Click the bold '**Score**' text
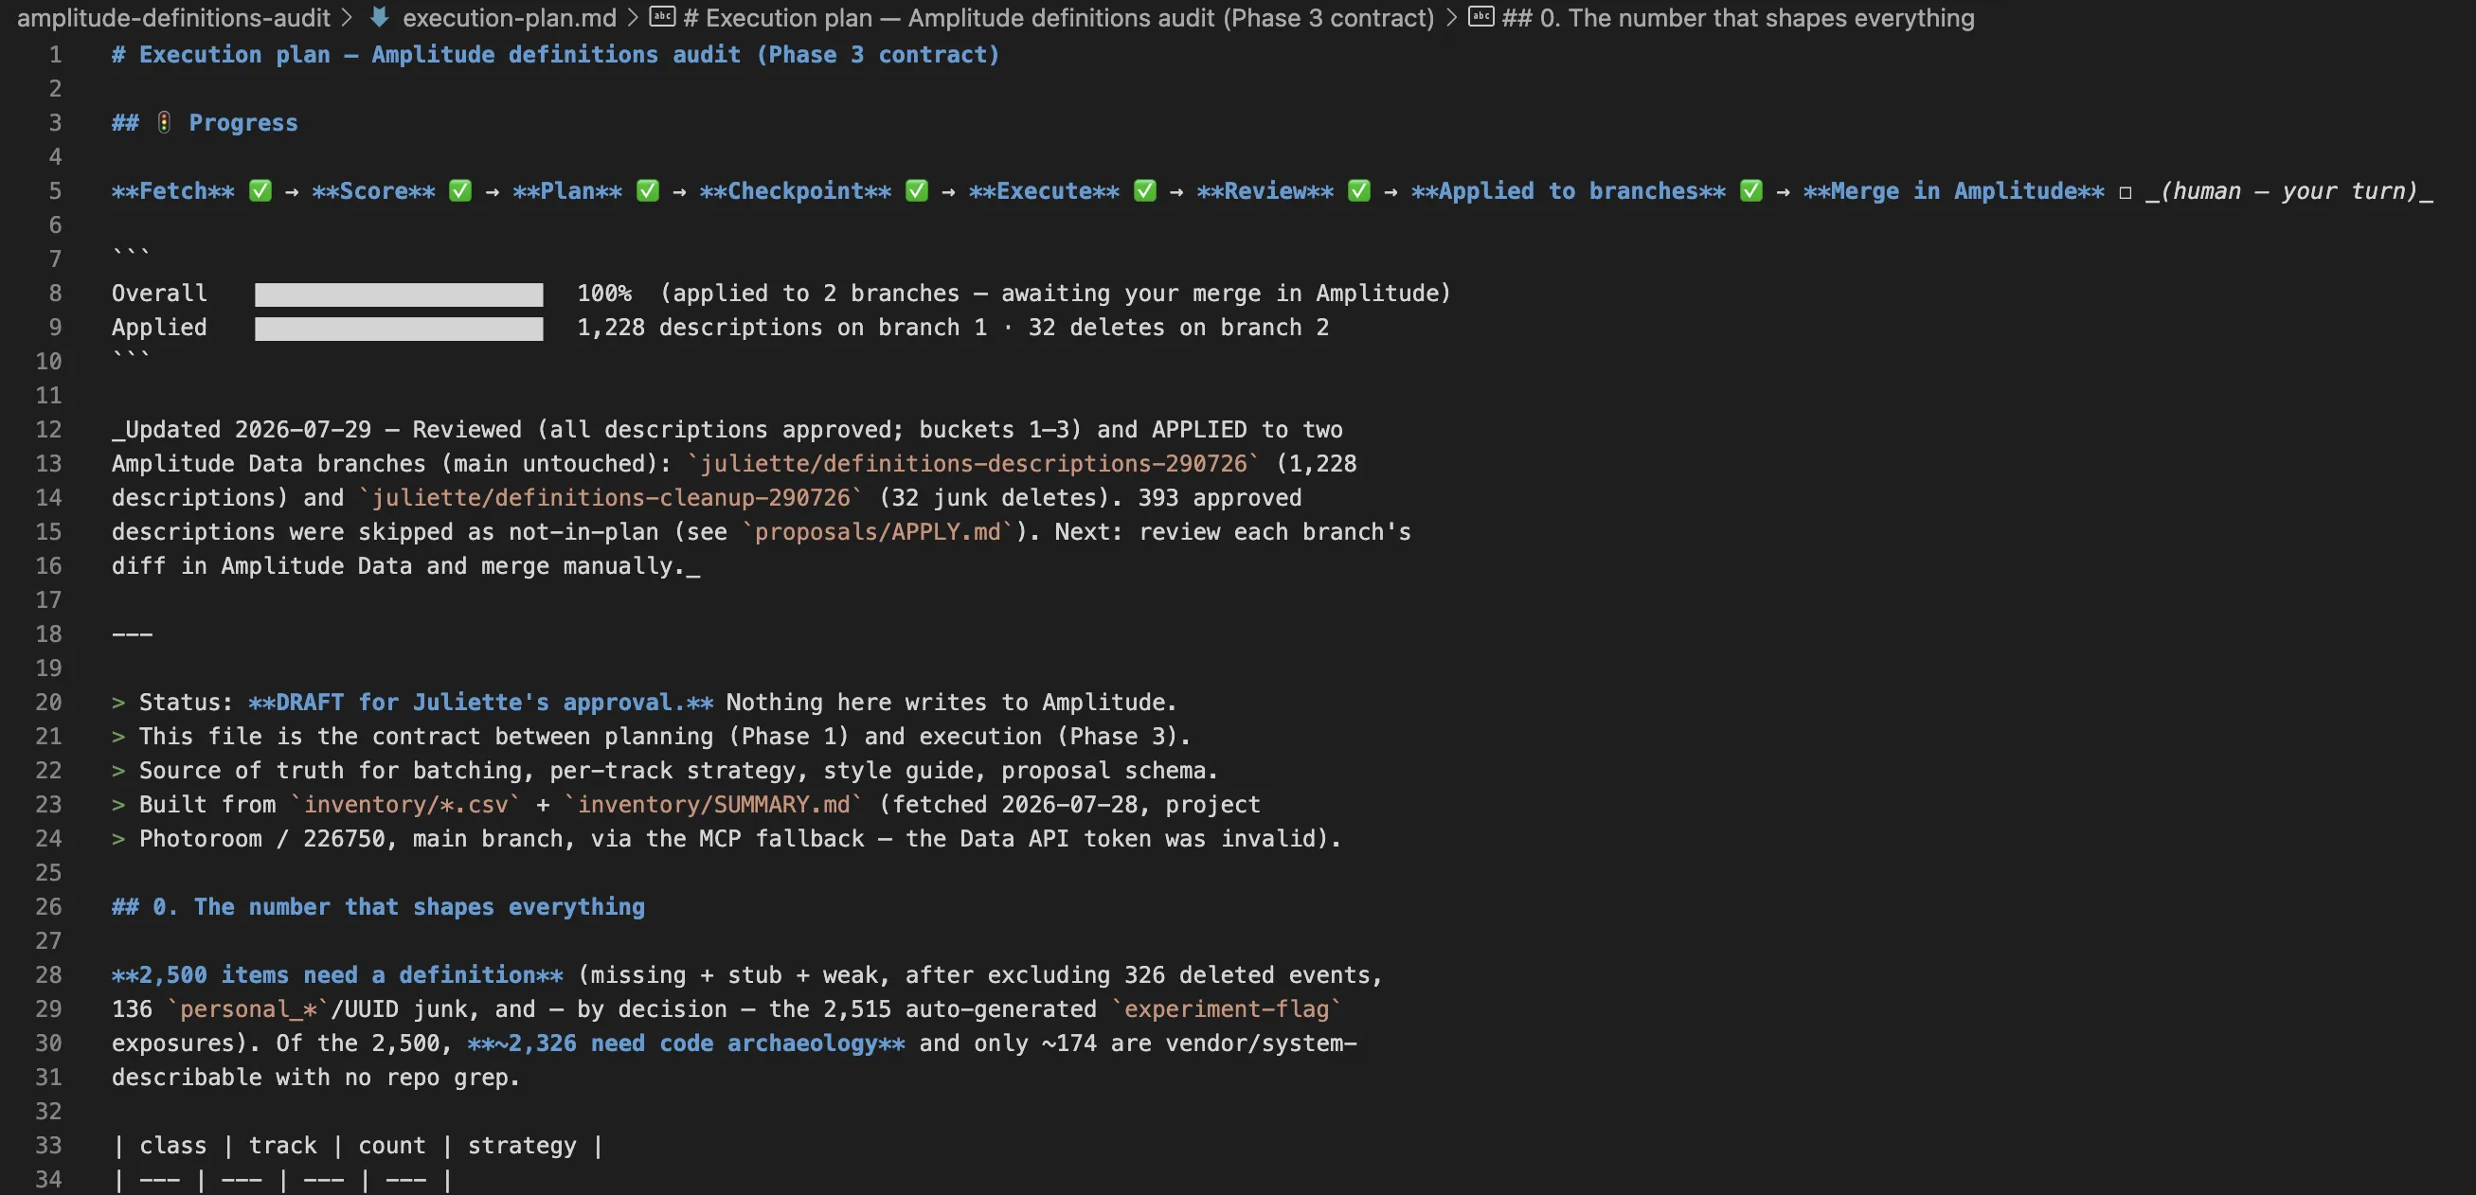 (x=373, y=191)
